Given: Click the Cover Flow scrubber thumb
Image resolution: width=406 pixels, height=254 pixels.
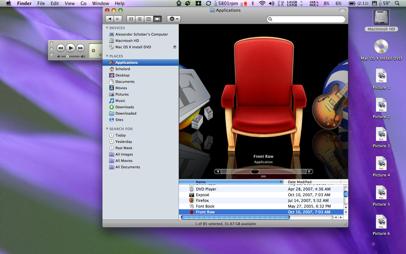Looking at the screenshot, I should coord(255,171).
